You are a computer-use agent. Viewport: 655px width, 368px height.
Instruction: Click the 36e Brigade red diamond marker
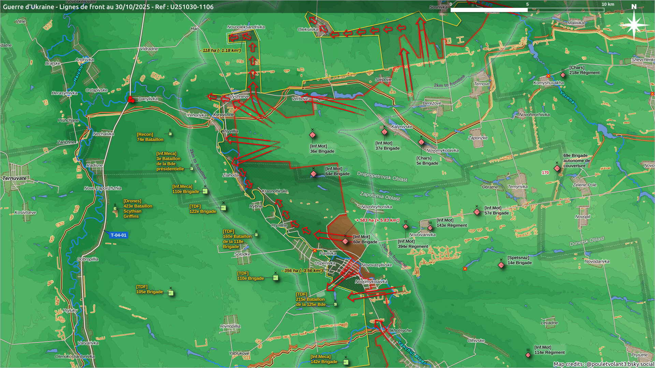click(312, 135)
